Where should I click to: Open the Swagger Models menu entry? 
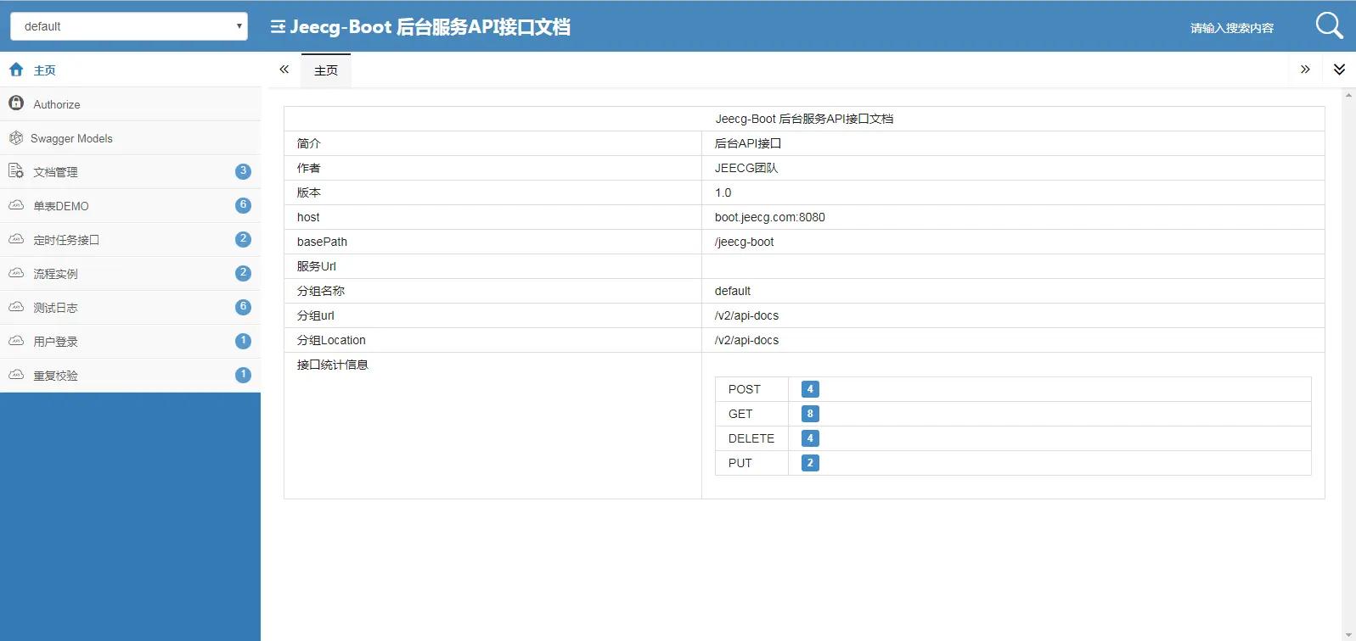(130, 137)
